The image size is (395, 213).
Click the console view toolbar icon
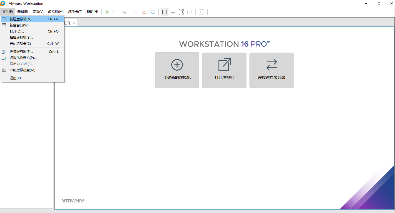[202, 12]
